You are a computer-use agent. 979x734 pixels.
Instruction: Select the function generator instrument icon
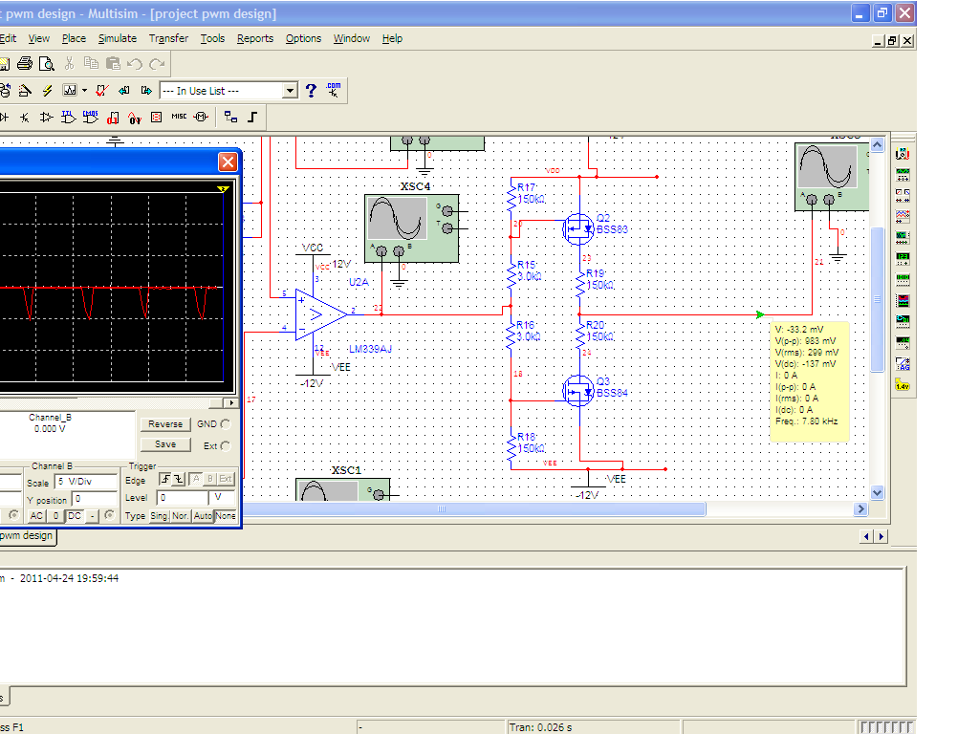click(903, 174)
